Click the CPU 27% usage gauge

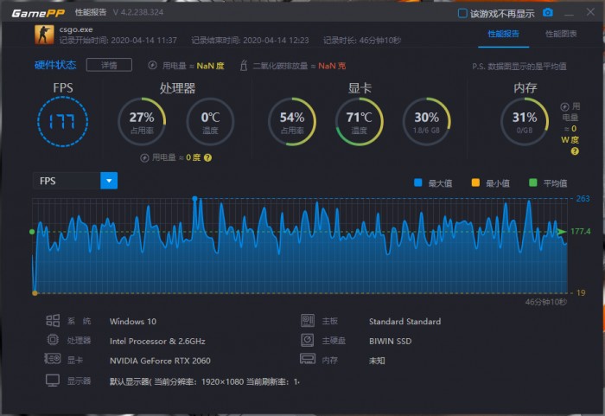pyautogui.click(x=142, y=122)
